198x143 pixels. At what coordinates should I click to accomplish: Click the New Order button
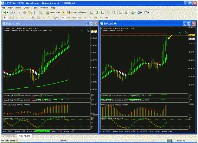tap(53, 12)
